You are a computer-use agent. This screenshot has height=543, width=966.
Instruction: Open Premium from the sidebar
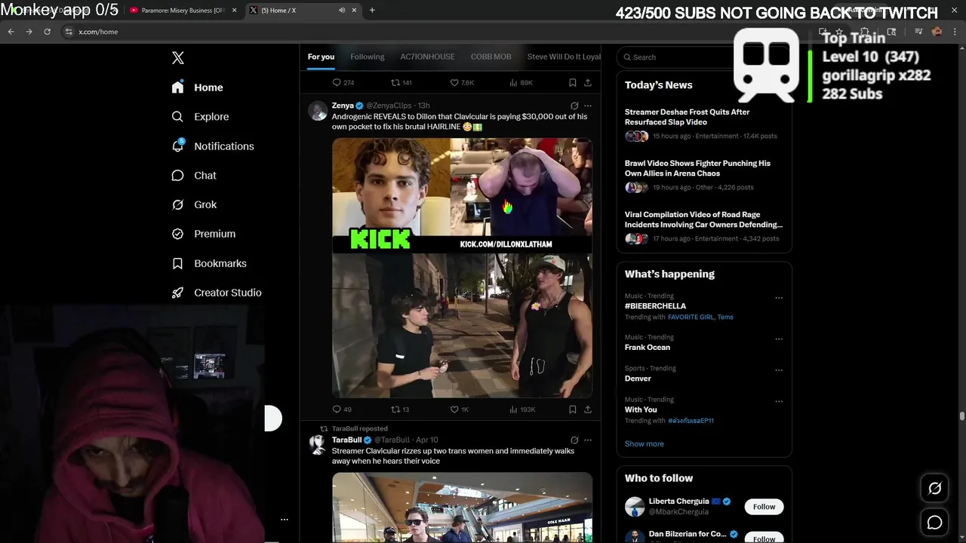203,234
